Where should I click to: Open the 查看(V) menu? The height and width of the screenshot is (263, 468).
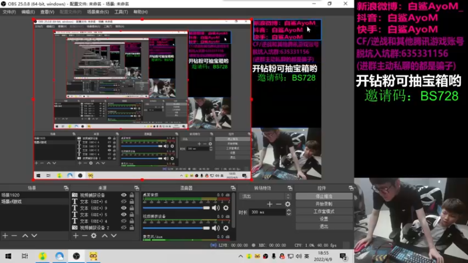coord(47,12)
